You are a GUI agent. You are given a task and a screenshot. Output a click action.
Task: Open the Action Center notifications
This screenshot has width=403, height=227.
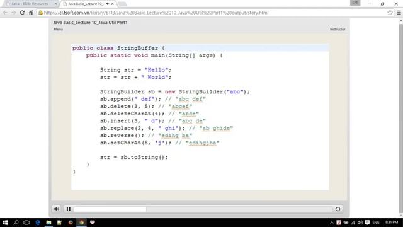coord(367,223)
